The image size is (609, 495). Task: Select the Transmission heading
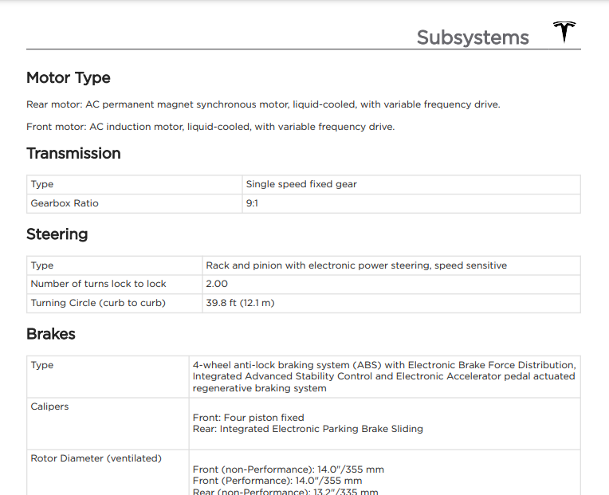[x=73, y=153]
